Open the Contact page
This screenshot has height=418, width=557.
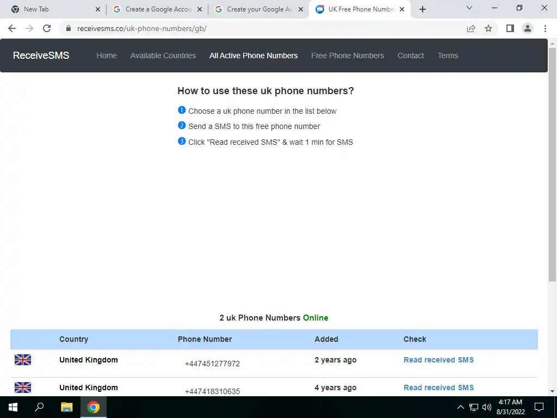point(411,56)
